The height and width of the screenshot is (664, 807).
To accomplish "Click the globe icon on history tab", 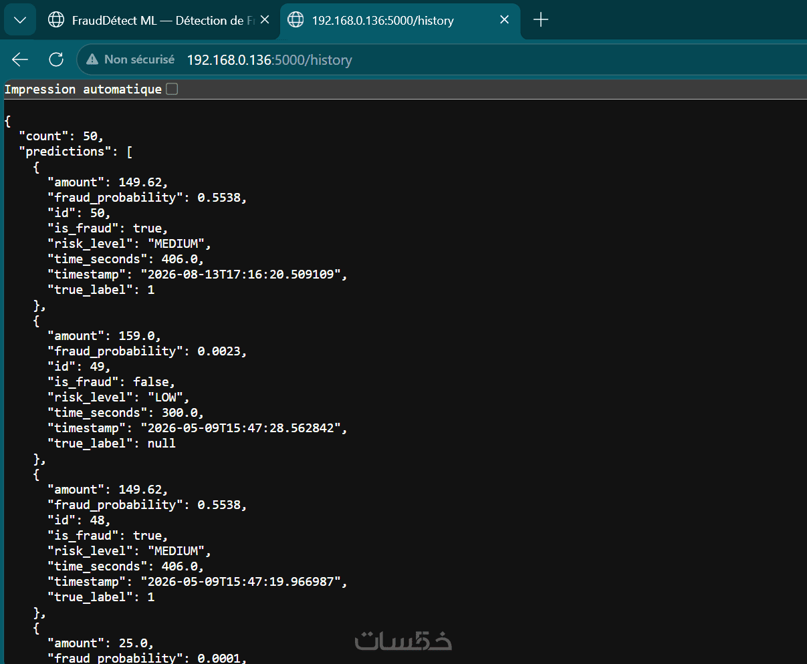I will [x=296, y=20].
